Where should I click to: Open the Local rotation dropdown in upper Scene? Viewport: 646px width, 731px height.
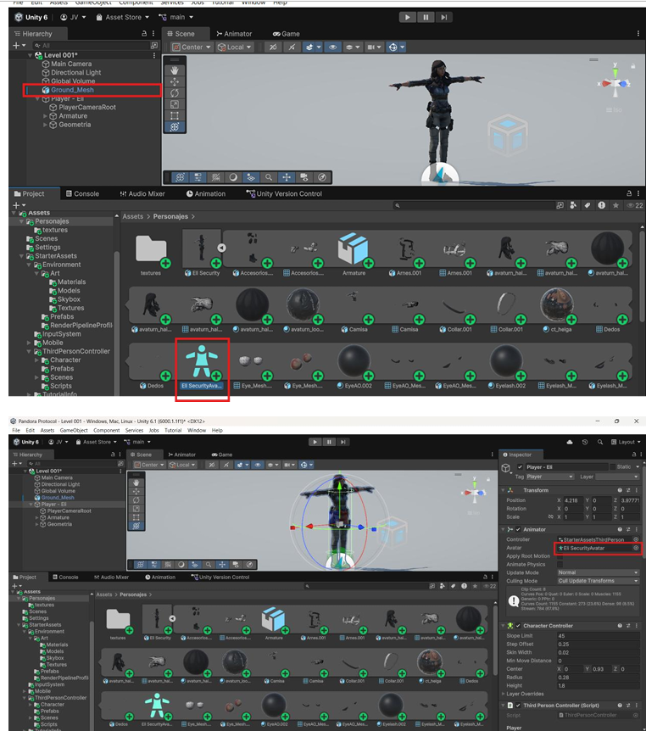click(x=235, y=47)
